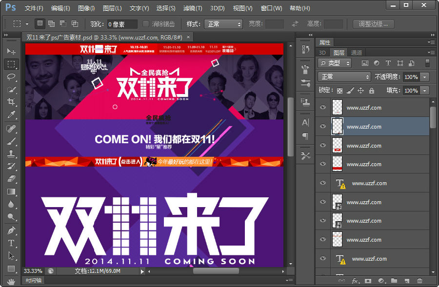Switch to the 通道 channels tab
This screenshot has height=287, width=439.
tap(357, 53)
